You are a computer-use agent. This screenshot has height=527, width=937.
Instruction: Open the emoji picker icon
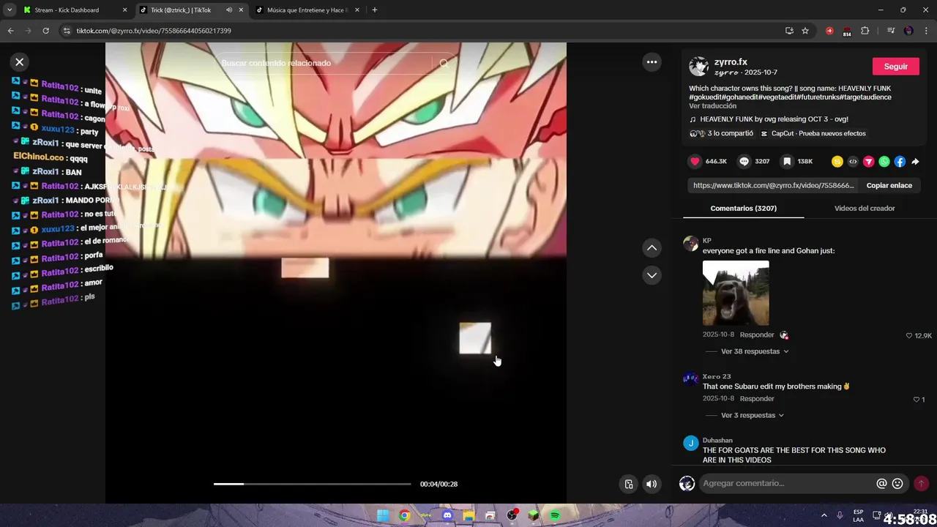pos(897,484)
